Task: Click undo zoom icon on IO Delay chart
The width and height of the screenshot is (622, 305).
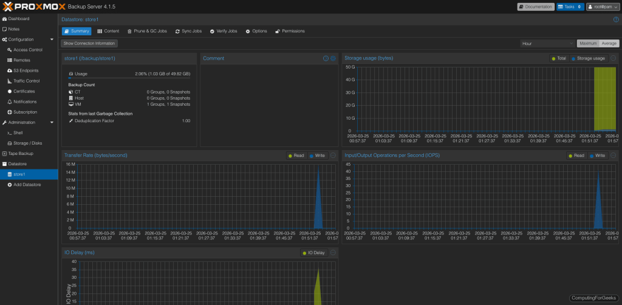Action: pyautogui.click(x=333, y=253)
